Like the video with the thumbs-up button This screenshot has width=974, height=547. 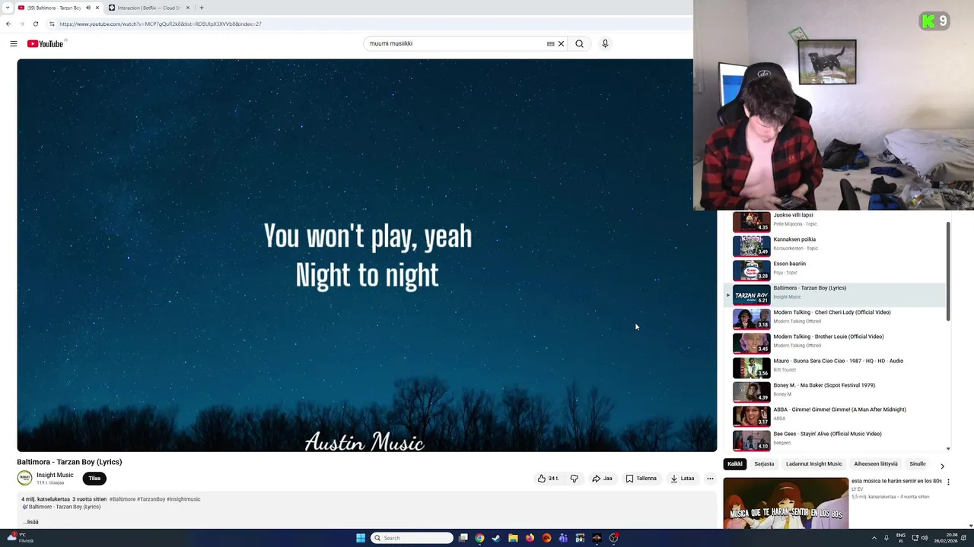548,479
